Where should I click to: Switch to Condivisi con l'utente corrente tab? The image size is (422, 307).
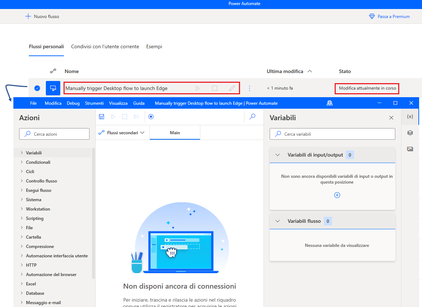coord(105,47)
